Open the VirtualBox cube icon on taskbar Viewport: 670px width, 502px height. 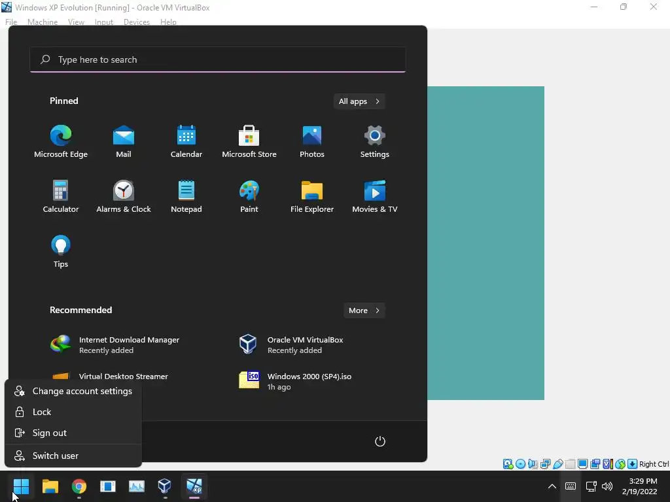(x=164, y=486)
